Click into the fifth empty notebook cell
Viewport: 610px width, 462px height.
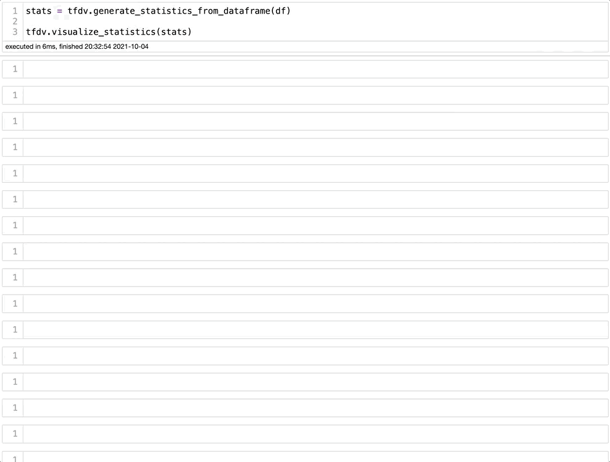coord(315,174)
